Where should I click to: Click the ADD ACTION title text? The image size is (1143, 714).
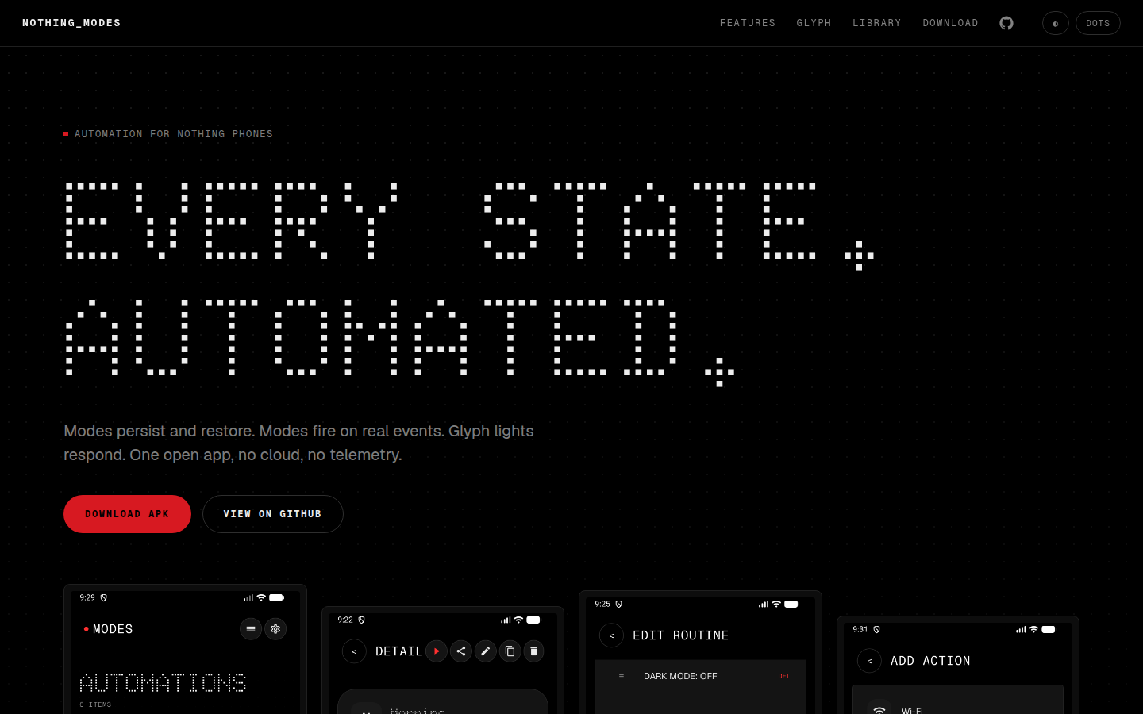tap(930, 661)
